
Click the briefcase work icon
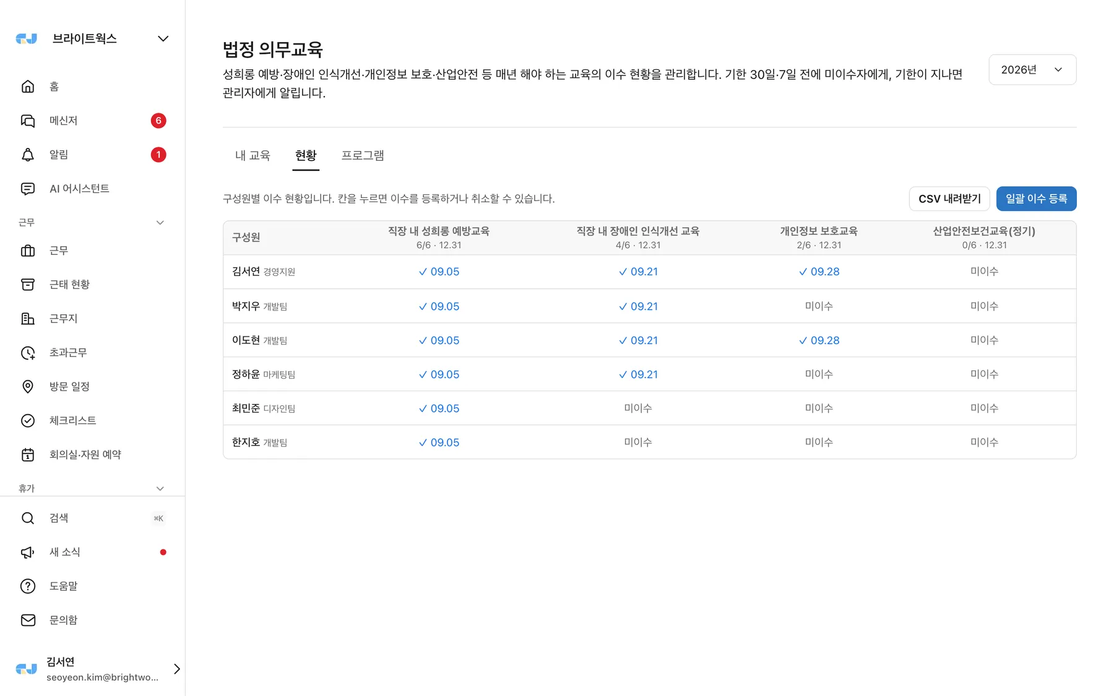click(x=28, y=251)
